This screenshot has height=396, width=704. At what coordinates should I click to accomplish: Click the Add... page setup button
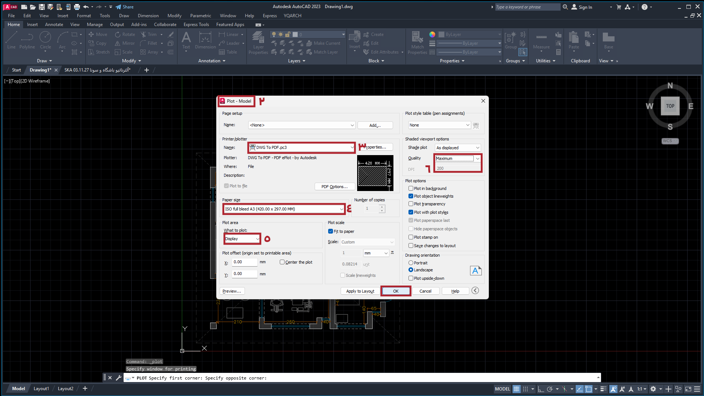point(375,125)
